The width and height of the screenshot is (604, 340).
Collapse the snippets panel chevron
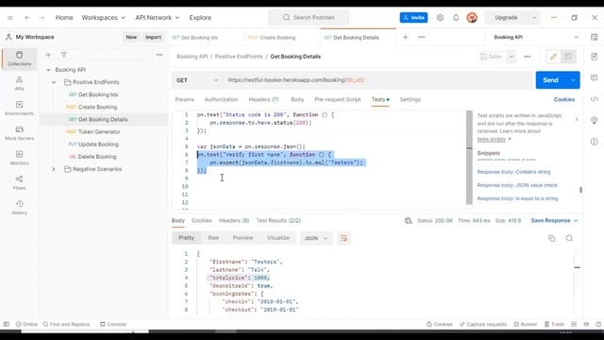tap(577, 120)
